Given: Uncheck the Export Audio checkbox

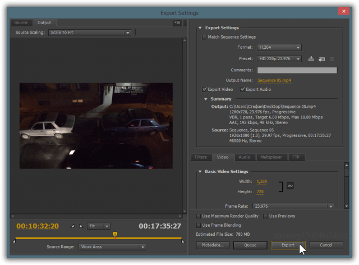Looking at the screenshot, I should point(242,89).
